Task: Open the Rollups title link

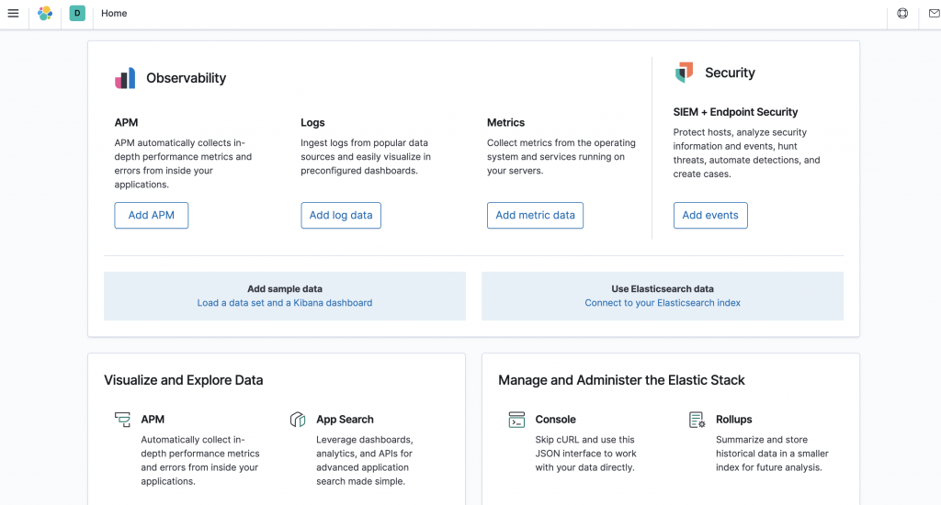Action: pos(734,420)
